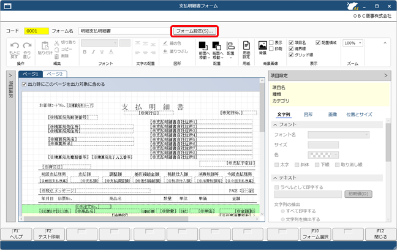Image resolution: width=397 pixels, height=250 pixels.
Task: Click the Undo (もとに戻す) icon
Action: pos(15,45)
